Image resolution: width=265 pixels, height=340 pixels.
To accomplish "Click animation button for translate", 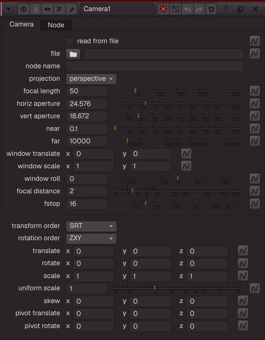I will pyautogui.click(x=243, y=251).
